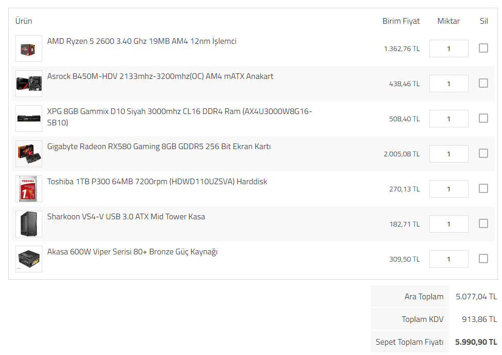Open the Toshiba 1TB P300 harddisk thumbnail
Viewport: 502px width, 355px height.
coord(29,189)
